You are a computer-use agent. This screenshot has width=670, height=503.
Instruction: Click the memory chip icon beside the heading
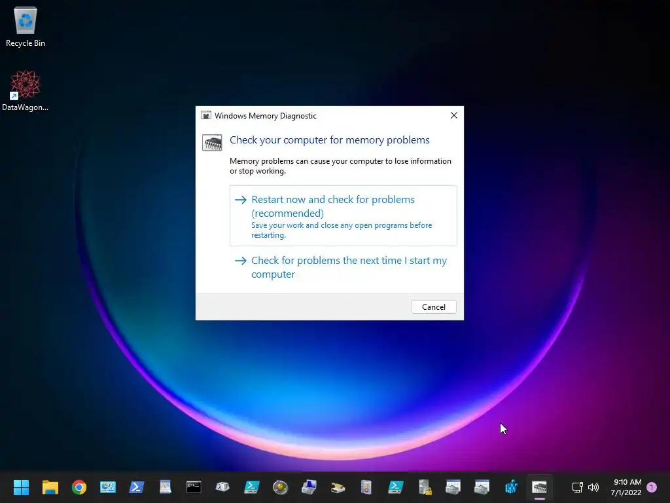[212, 142]
